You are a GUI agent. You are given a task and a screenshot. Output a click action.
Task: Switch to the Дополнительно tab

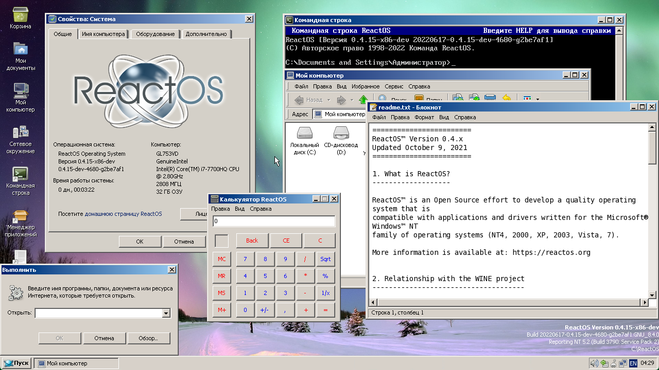206,34
